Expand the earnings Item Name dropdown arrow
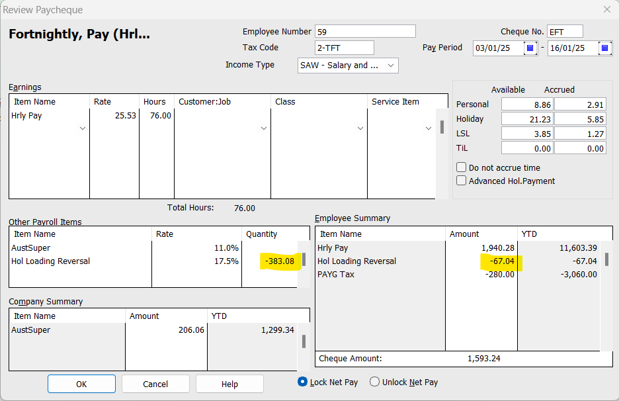Image resolution: width=619 pixels, height=401 pixels. 83,128
